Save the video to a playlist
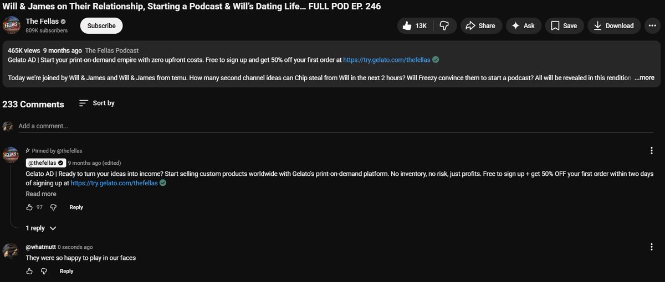The width and height of the screenshot is (665, 282). tap(564, 26)
